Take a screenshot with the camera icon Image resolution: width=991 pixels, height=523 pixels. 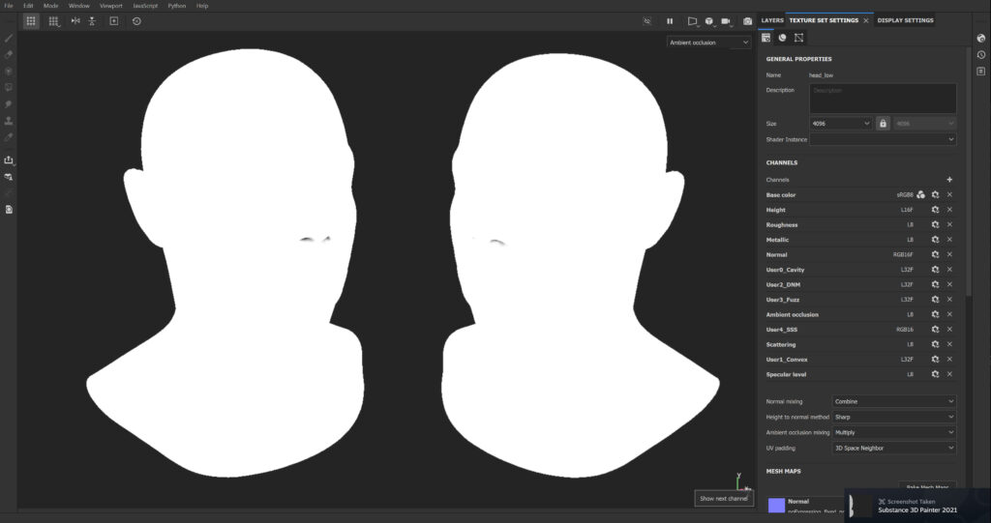pos(748,21)
